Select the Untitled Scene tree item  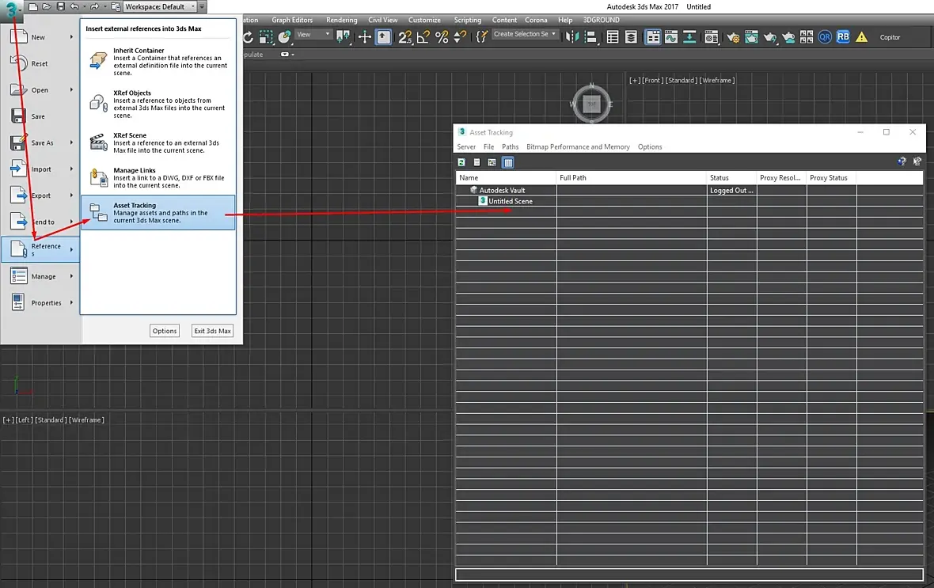click(511, 201)
